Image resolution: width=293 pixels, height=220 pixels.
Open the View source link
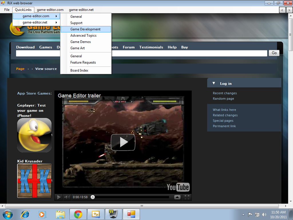[46, 69]
